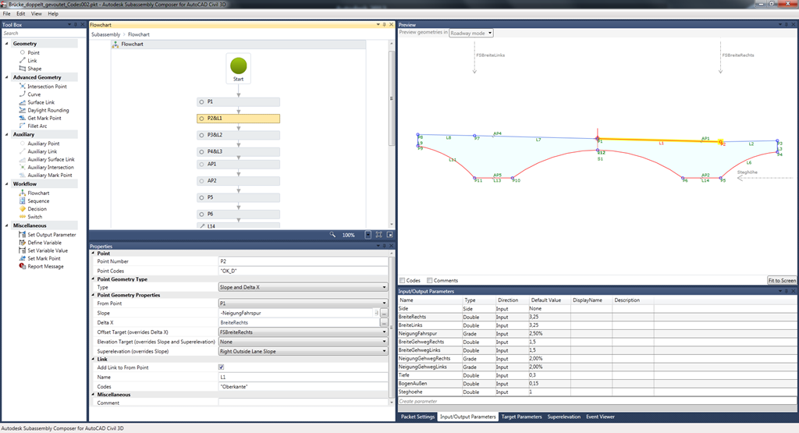The image size is (799, 433).
Task: Open expression editor button for Delta X
Action: [384, 322]
